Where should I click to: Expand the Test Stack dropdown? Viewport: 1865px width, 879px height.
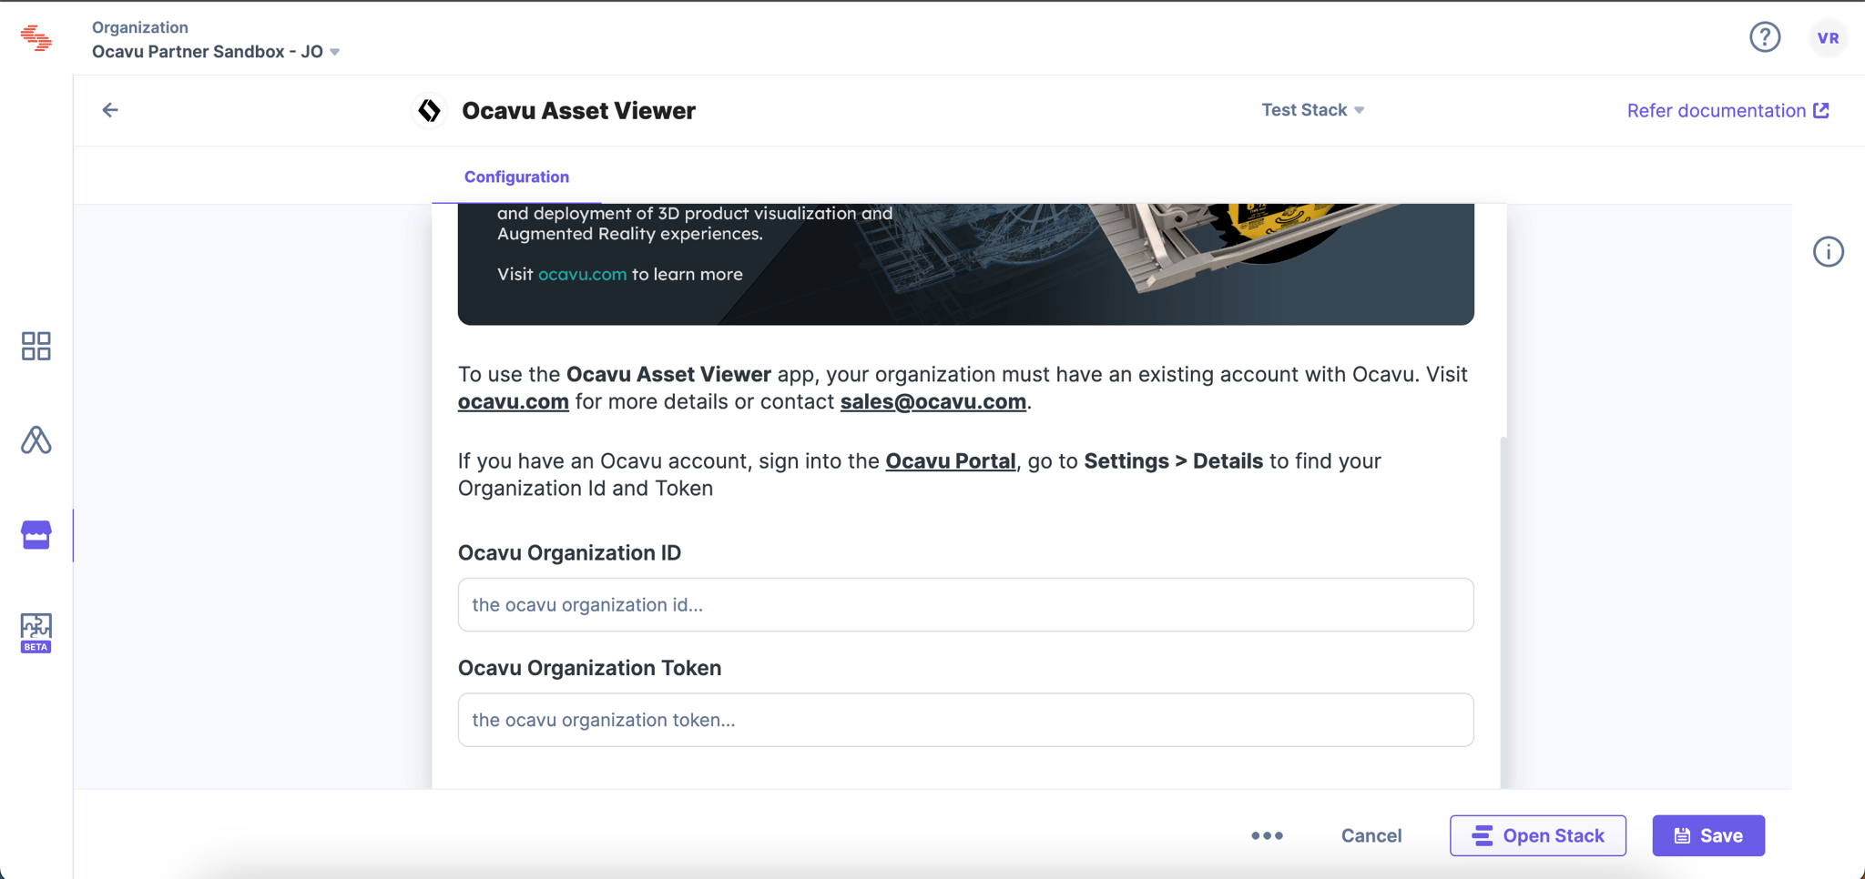point(1312,110)
